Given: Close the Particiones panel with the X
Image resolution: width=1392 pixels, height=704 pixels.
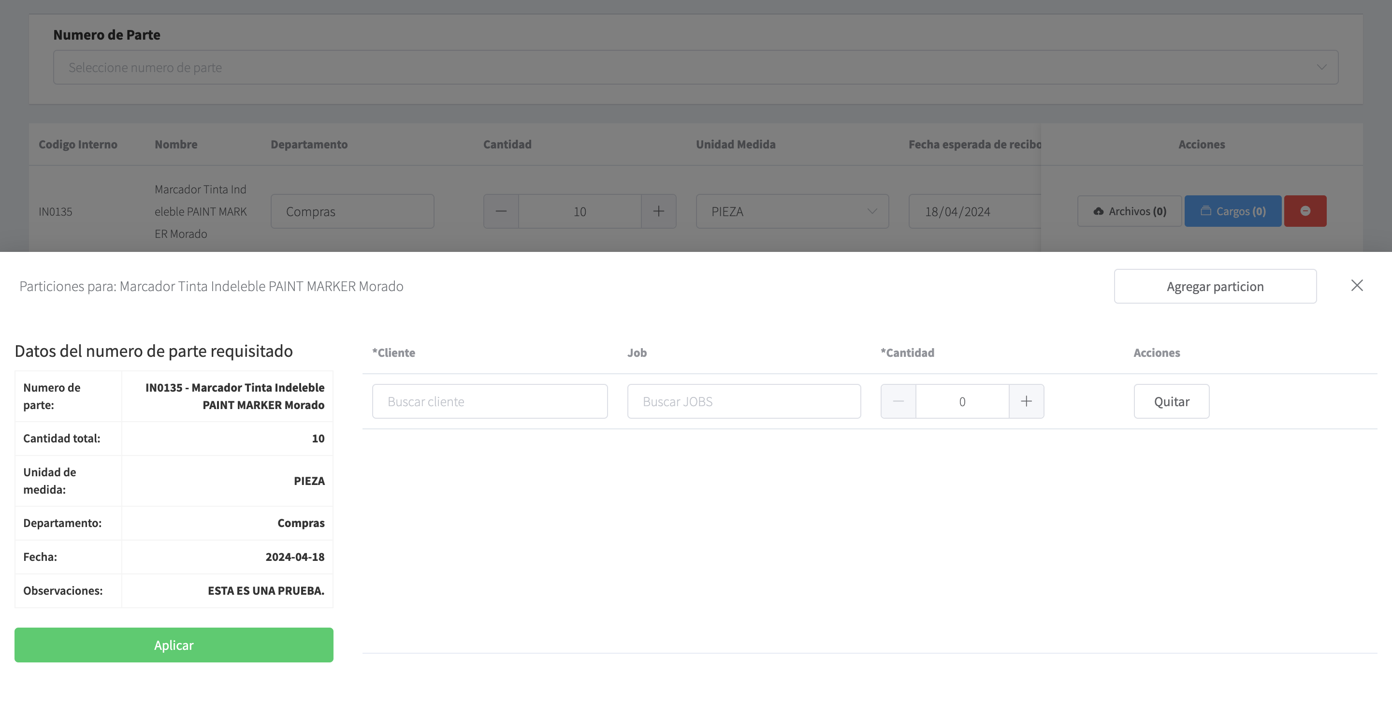Looking at the screenshot, I should point(1356,285).
